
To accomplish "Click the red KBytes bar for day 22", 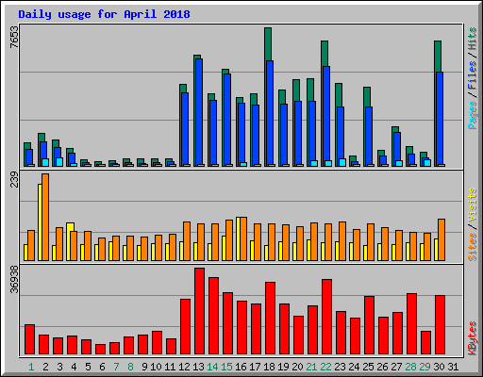I will click(x=326, y=317).
